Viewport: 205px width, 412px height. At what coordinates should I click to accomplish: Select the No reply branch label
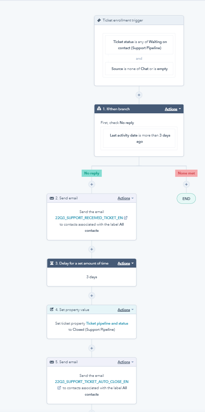[x=91, y=173]
